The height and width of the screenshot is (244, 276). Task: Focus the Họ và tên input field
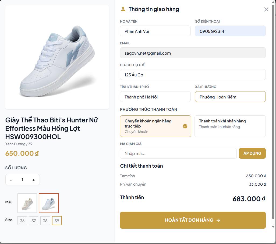(155, 31)
